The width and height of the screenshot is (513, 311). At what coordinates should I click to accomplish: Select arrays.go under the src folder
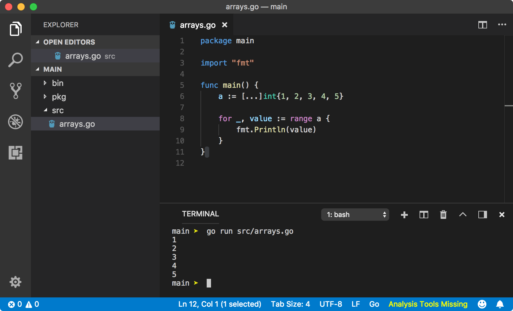click(77, 124)
